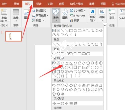Screen dimensions: 125x110
Task: Open the Animations tab
Action: point(61,4)
